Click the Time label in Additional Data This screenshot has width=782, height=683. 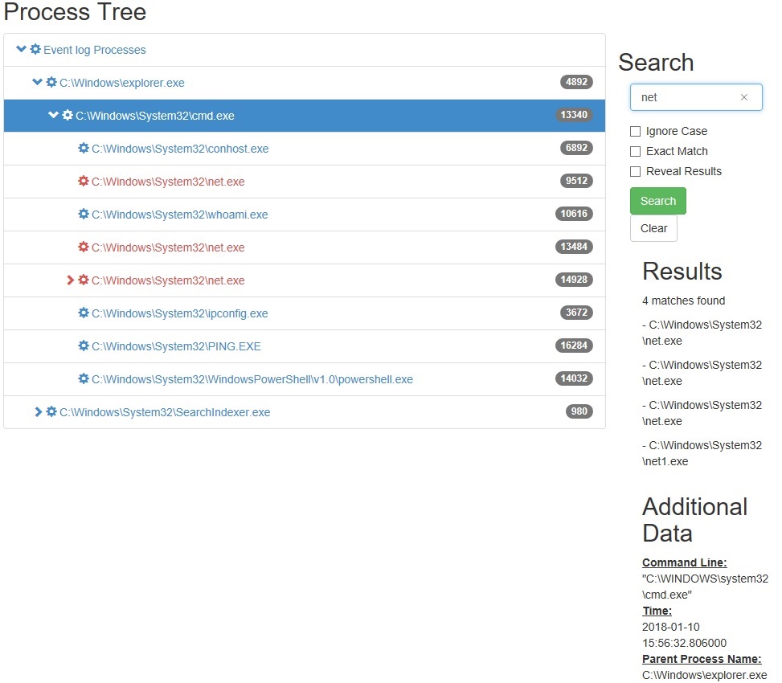(657, 611)
